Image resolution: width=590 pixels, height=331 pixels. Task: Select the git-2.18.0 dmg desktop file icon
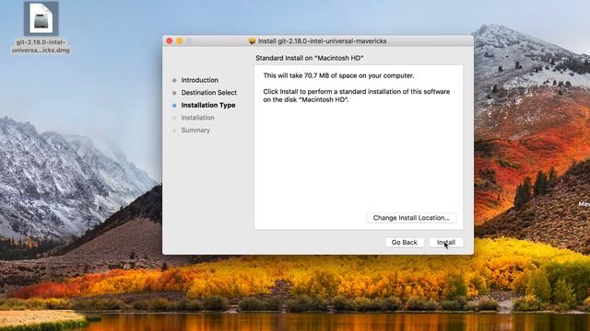tap(41, 18)
